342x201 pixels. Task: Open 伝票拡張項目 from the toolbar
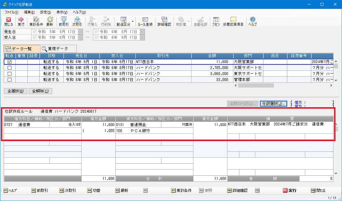[233, 22]
